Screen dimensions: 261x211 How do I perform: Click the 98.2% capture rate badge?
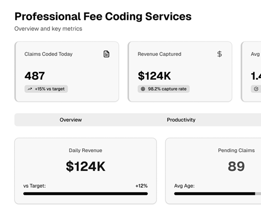click(164, 89)
